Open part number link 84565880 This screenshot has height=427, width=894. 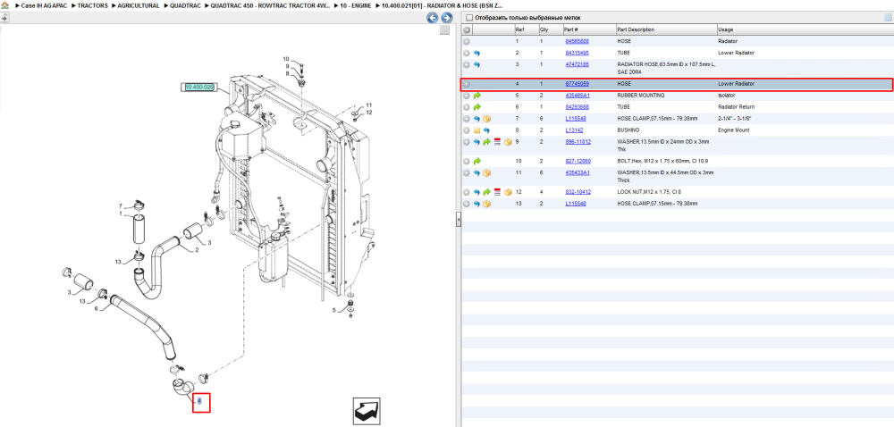577,42
